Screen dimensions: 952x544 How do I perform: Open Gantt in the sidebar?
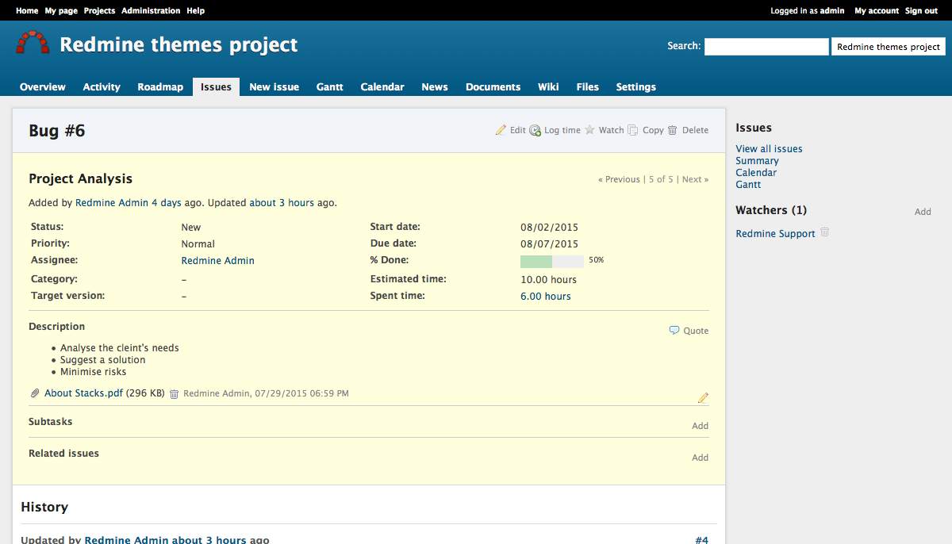[748, 185]
